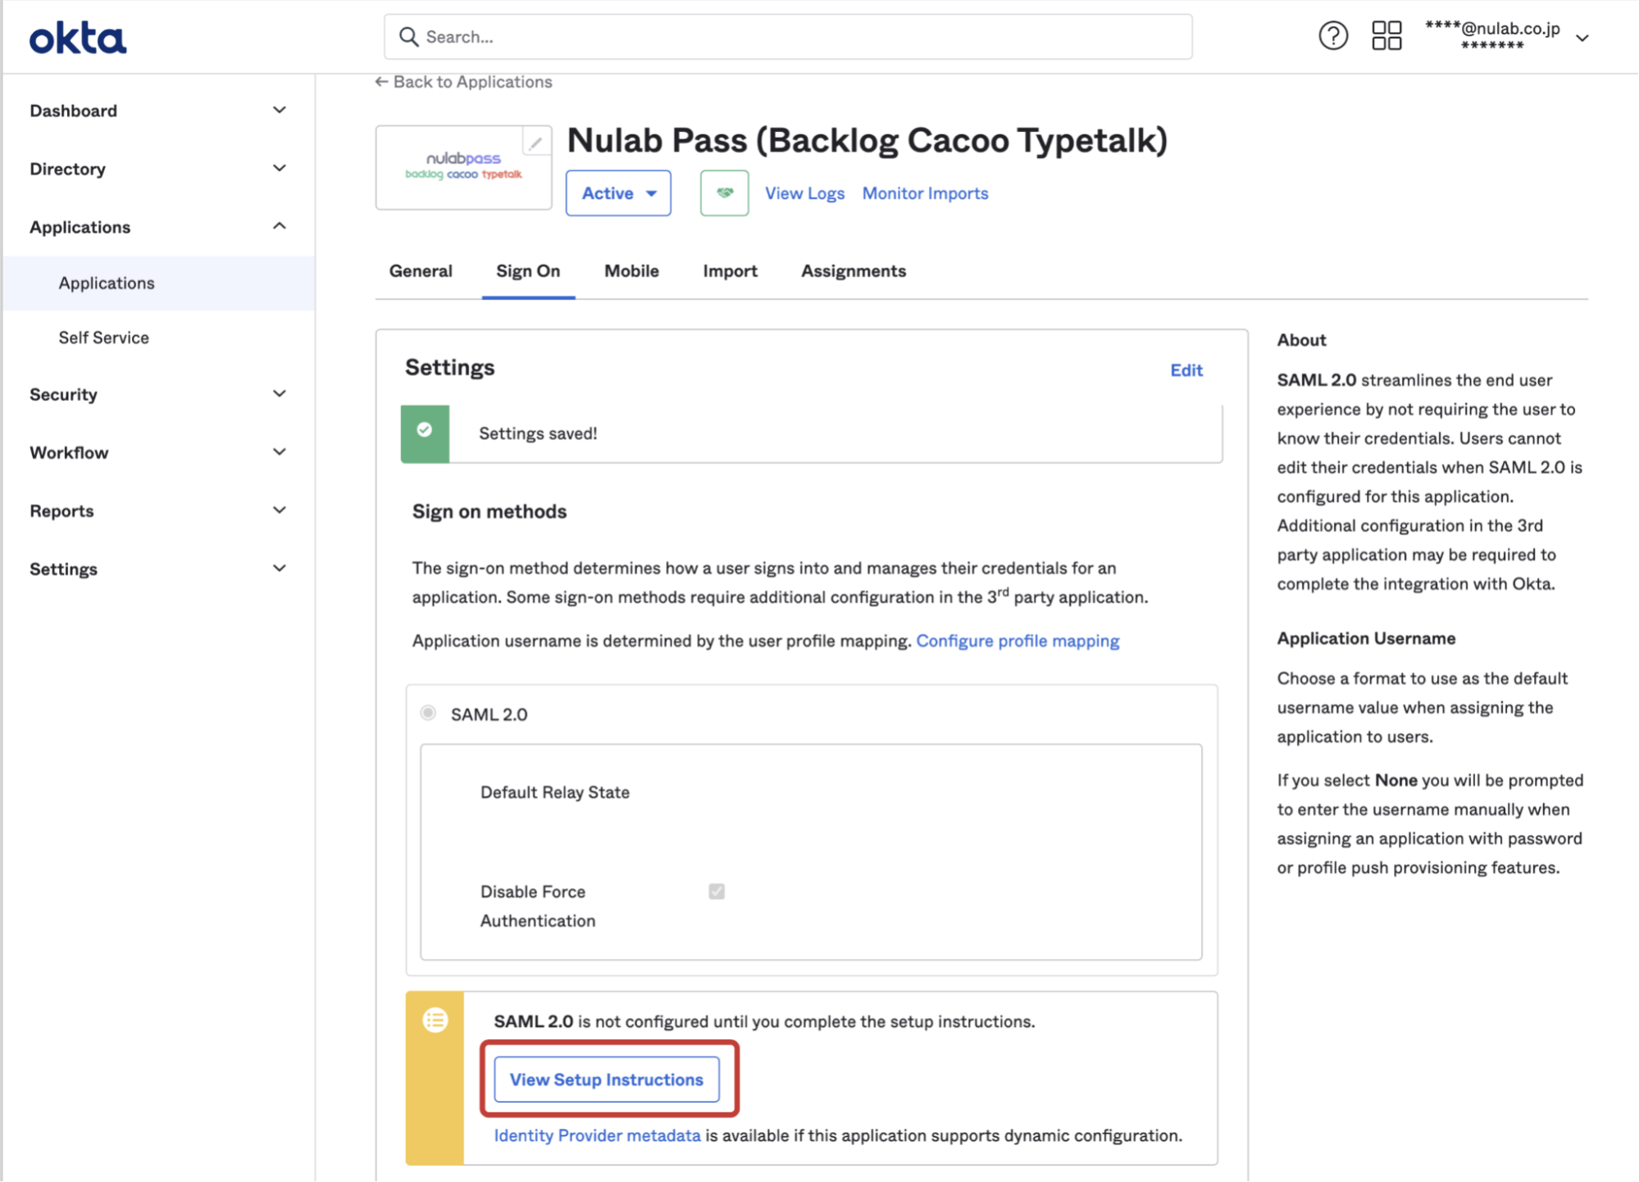
Task: Switch to the Import tab
Action: click(730, 271)
